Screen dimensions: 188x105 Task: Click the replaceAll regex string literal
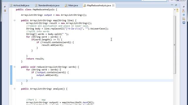74,29
